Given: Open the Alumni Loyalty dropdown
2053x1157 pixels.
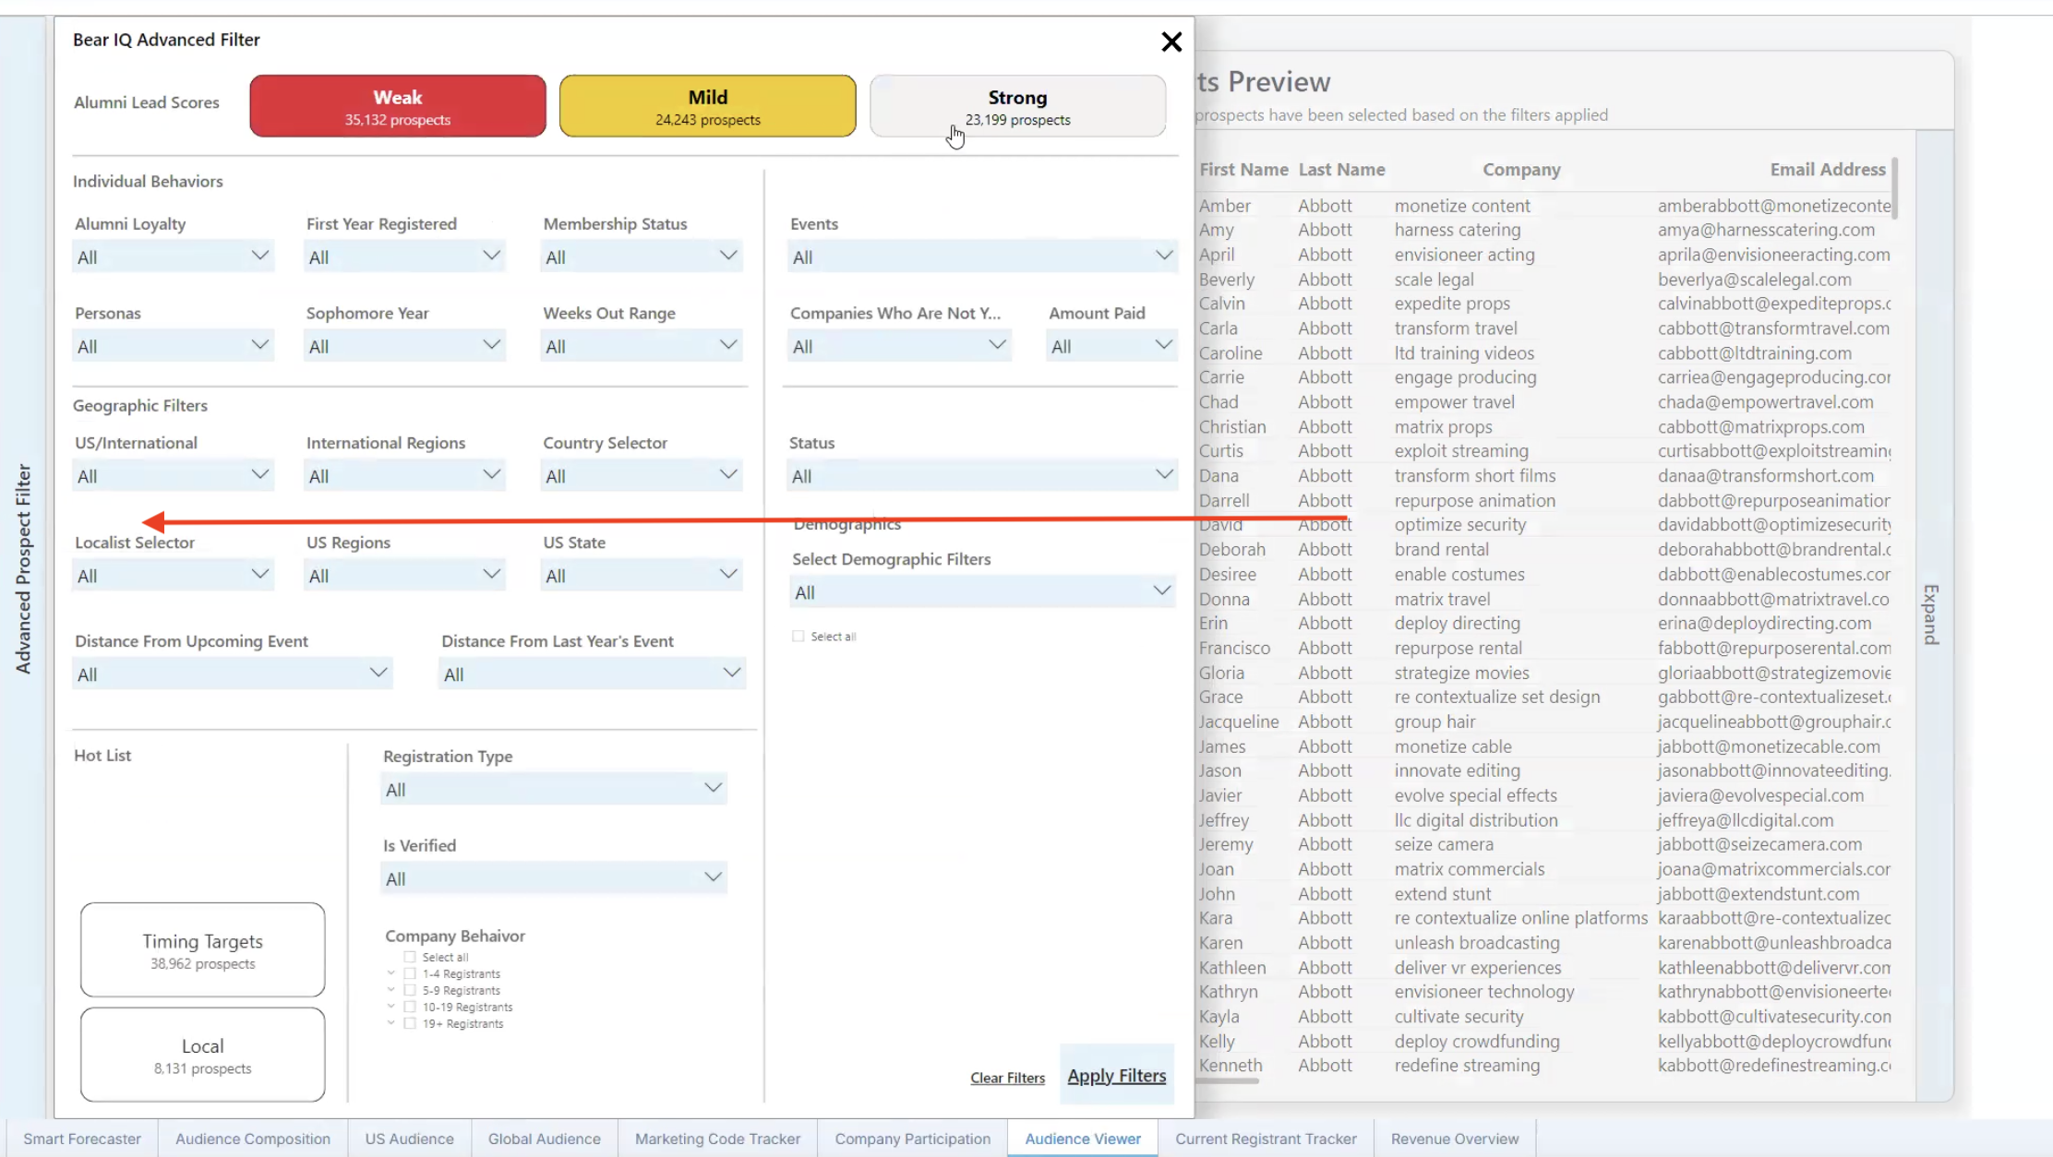Looking at the screenshot, I should [173, 256].
